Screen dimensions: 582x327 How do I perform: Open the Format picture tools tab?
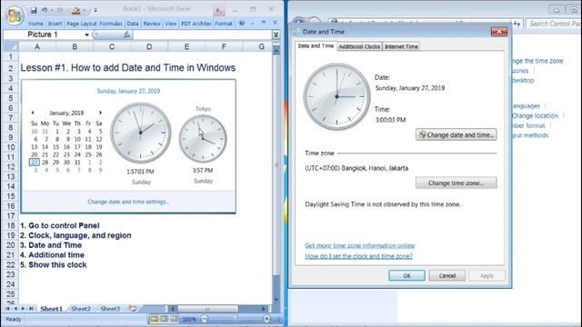click(223, 24)
